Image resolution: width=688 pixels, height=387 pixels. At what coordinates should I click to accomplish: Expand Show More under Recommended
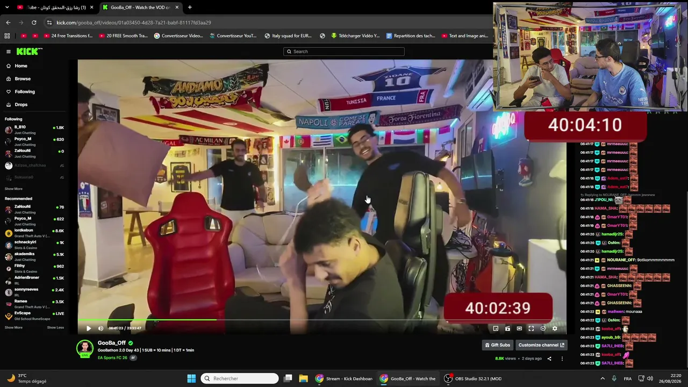pyautogui.click(x=13, y=327)
